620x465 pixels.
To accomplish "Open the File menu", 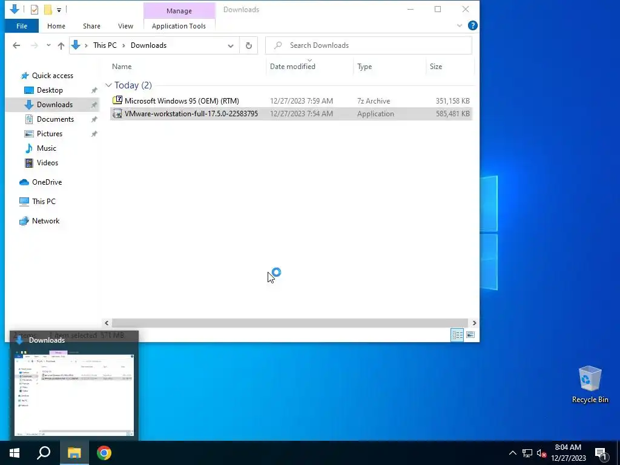I will (22, 26).
